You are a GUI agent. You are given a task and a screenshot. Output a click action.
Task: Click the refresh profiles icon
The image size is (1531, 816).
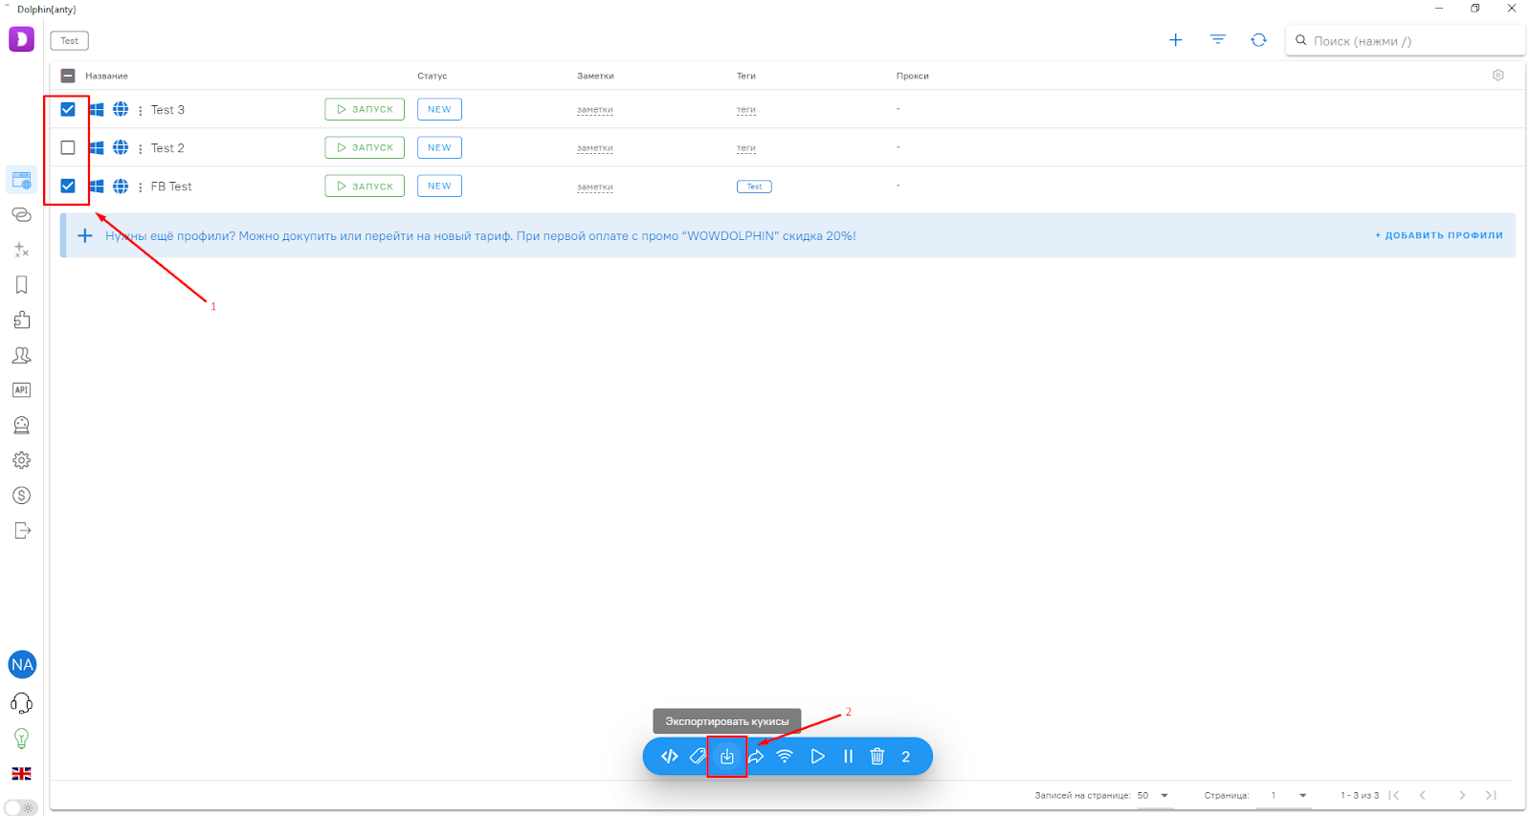[x=1258, y=40]
